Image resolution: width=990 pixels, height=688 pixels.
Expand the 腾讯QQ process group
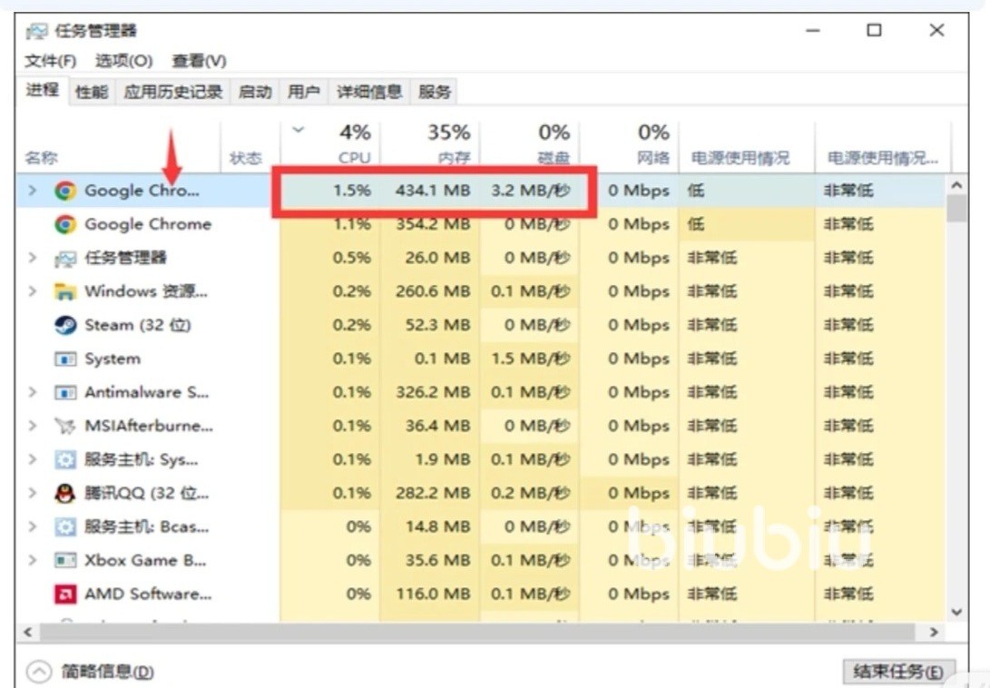point(33,493)
